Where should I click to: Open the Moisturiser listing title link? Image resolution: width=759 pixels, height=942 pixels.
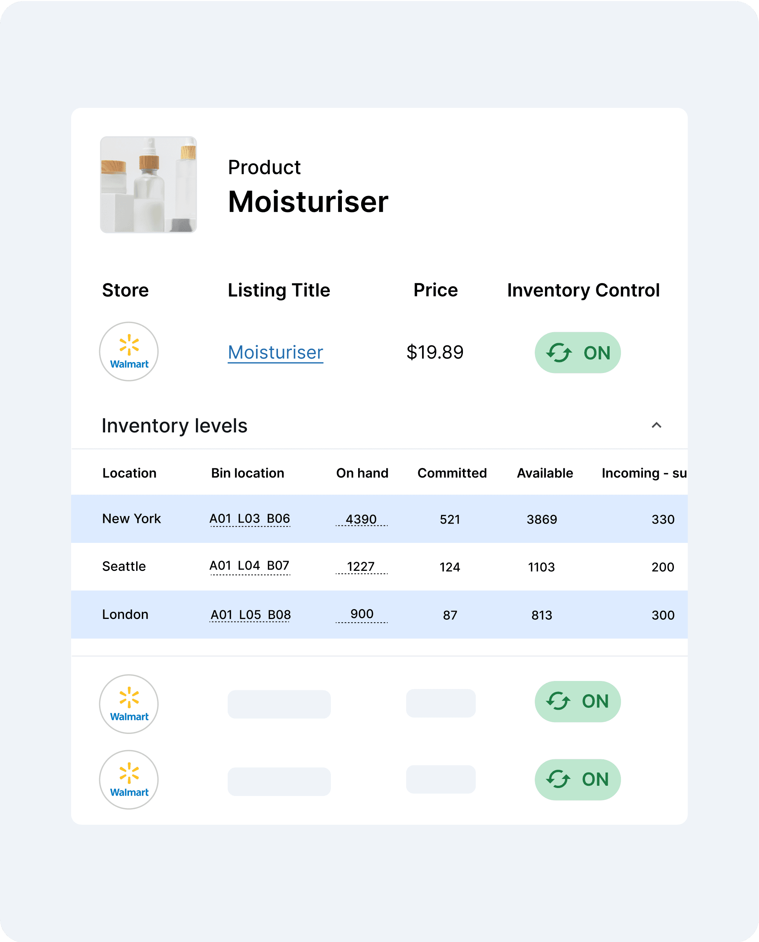tap(275, 352)
